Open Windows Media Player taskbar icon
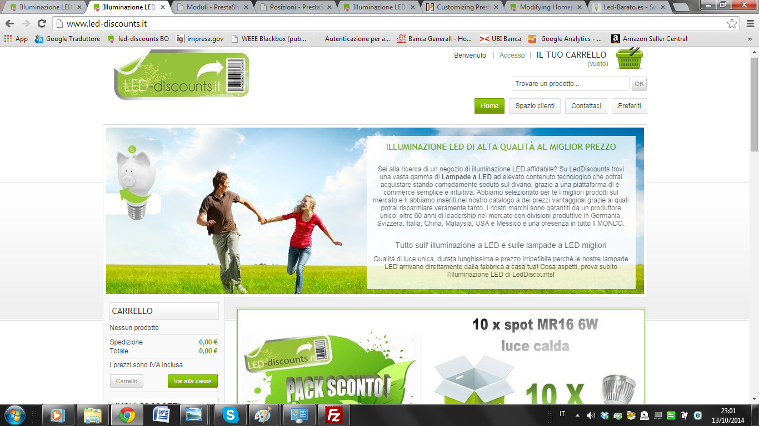The width and height of the screenshot is (759, 426). [57, 415]
